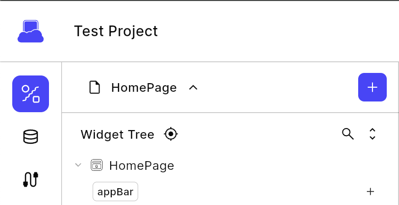Viewport: 399px width, 205px height.
Task: Toggle expand or collapse all tree nodes
Action: tap(372, 134)
